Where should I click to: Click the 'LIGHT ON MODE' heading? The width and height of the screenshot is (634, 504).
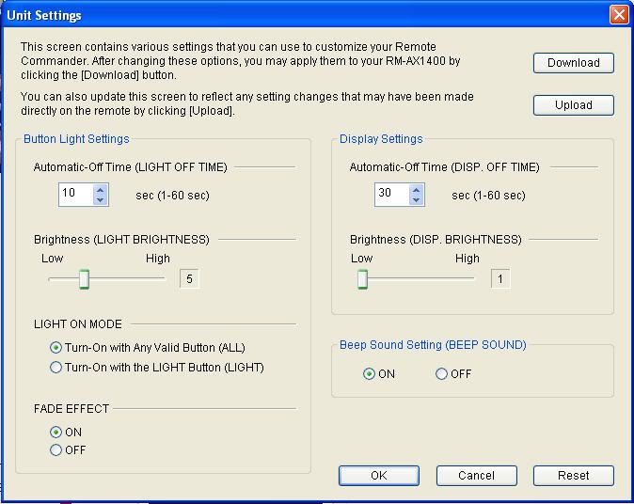(78, 324)
